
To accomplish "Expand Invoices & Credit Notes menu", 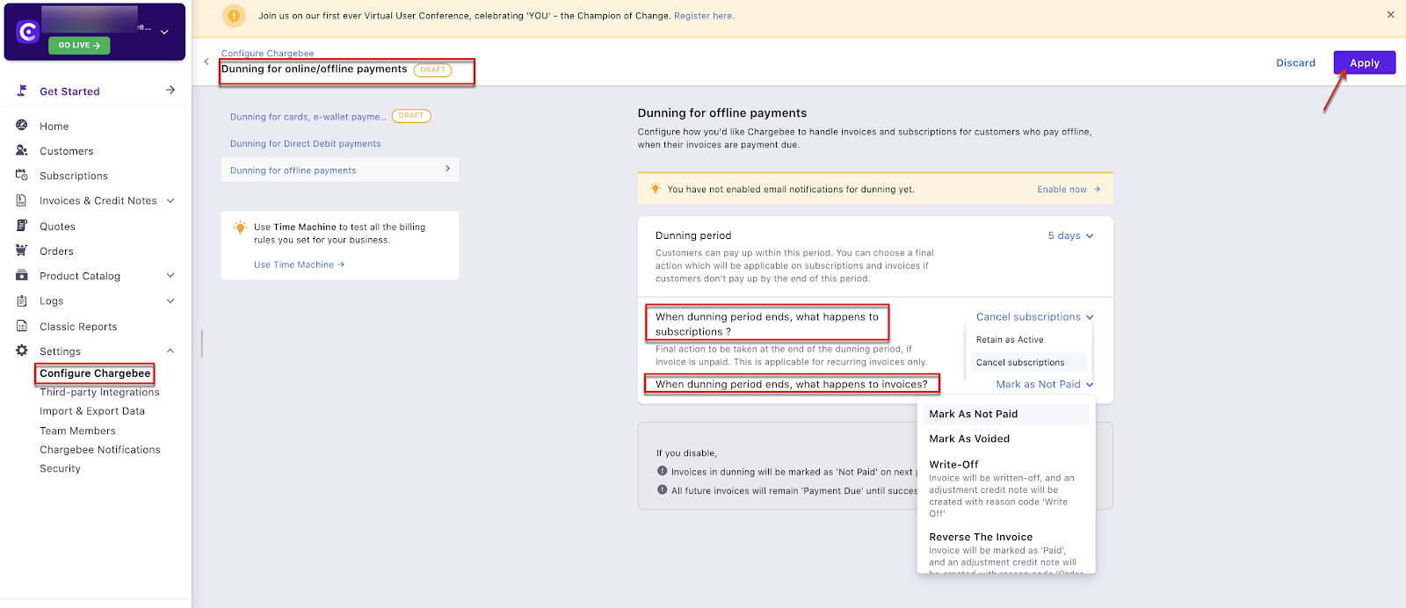I will (x=170, y=200).
